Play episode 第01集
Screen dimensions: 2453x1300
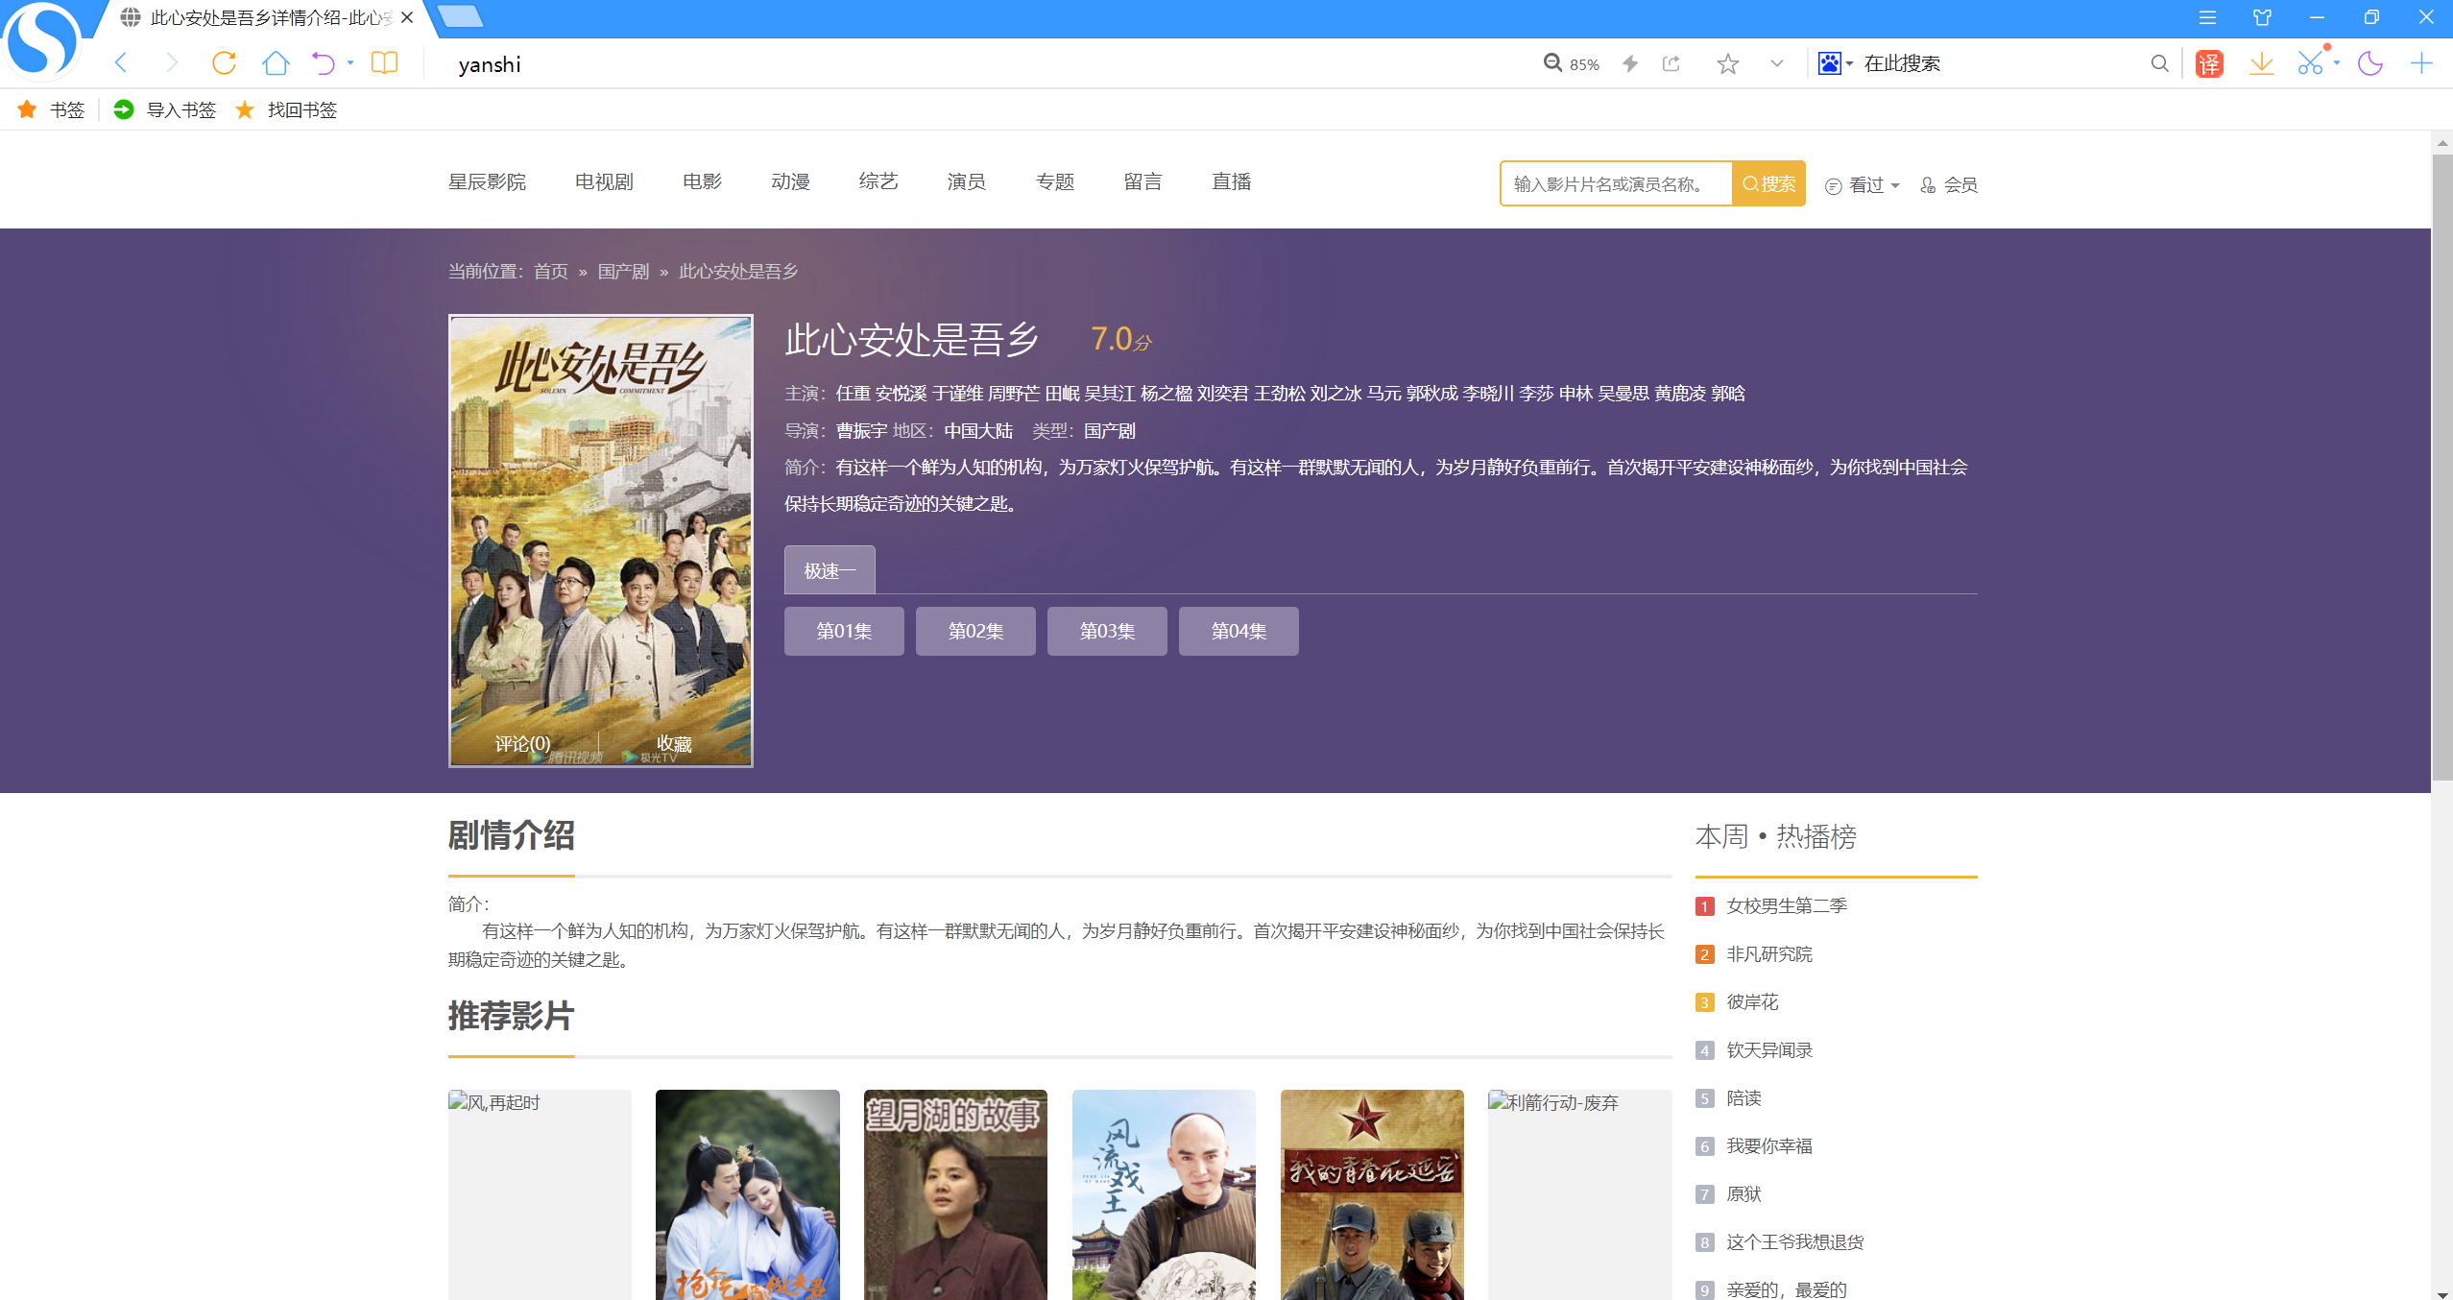843,631
